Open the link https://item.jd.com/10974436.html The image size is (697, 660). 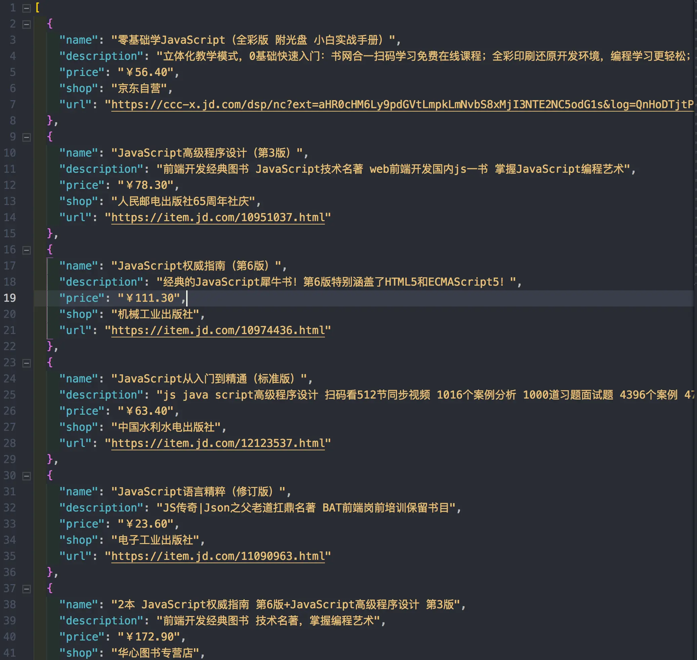click(x=218, y=330)
